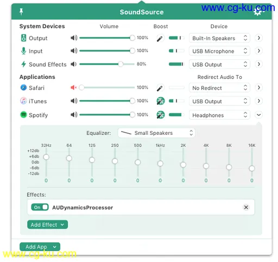The image size is (278, 262).
Task: Disable iTunes boost magic wand
Action: pos(161,101)
